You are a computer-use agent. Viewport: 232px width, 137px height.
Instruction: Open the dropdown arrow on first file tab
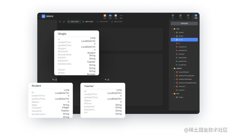pyautogui.click(x=80, y=22)
